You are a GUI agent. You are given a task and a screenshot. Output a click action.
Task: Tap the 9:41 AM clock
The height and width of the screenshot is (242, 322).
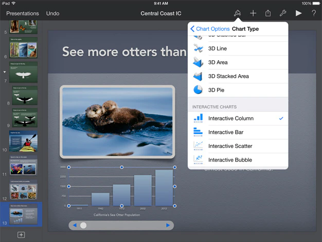(161, 3)
